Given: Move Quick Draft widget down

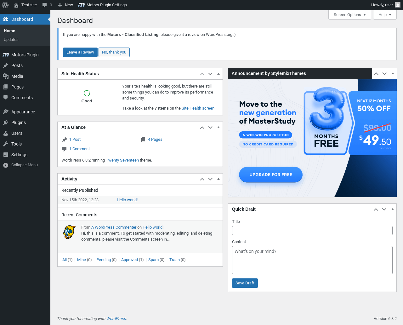Looking at the screenshot, I should [x=384, y=209].
